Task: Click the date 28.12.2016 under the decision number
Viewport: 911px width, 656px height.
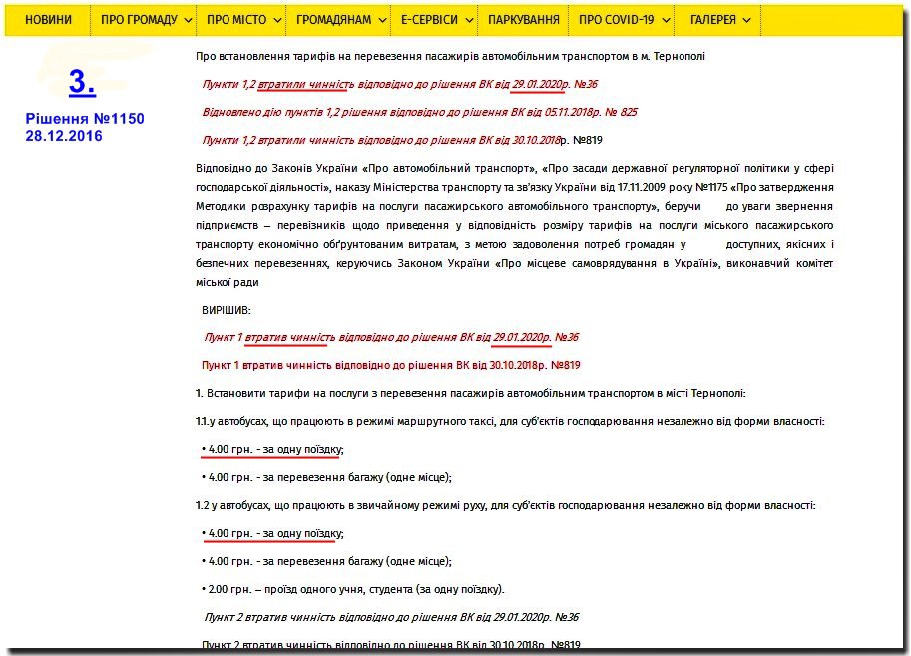Action: [x=64, y=136]
